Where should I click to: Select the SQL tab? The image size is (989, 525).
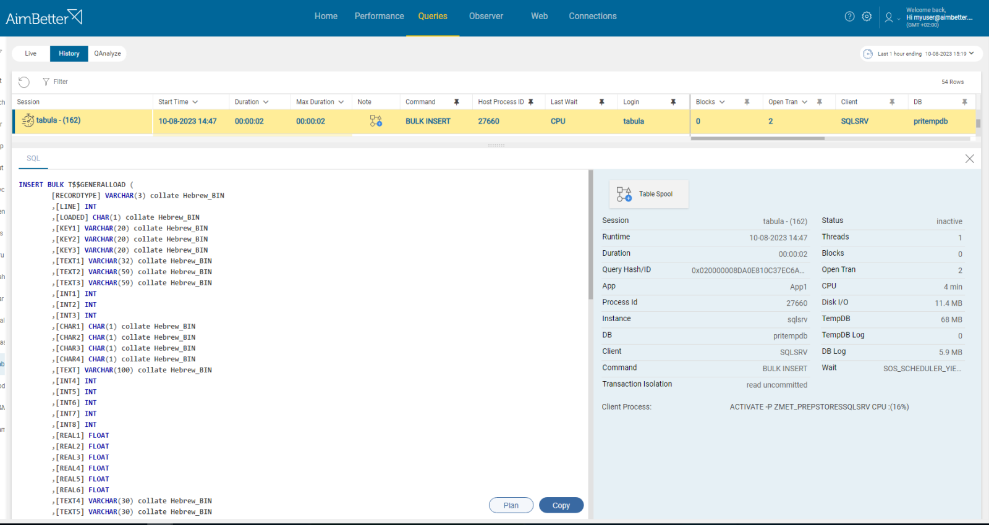coord(33,159)
